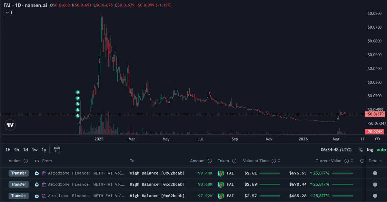Click the FAI token avatar in the $2.59 row
The image size is (387, 202).
tap(221, 184)
